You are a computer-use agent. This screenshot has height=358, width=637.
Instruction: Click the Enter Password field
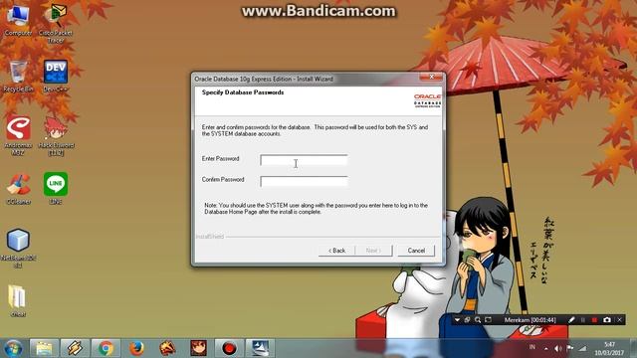pyautogui.click(x=304, y=160)
